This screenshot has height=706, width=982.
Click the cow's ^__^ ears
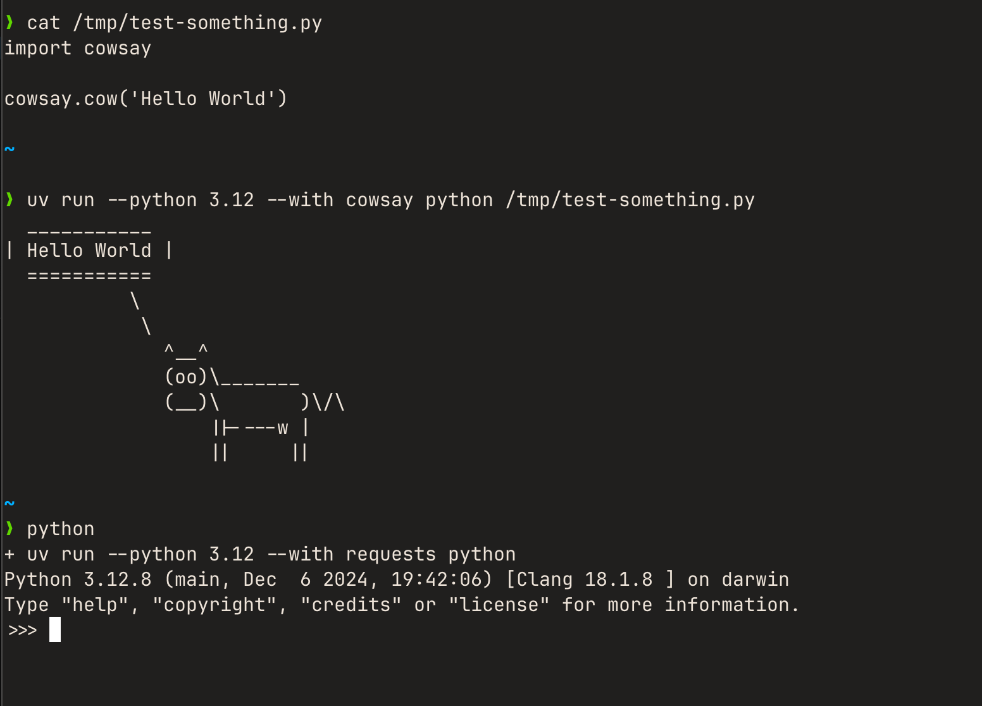(186, 350)
